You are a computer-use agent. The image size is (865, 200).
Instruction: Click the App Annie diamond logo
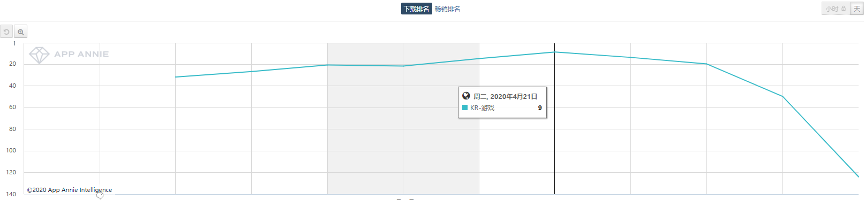[x=39, y=55]
